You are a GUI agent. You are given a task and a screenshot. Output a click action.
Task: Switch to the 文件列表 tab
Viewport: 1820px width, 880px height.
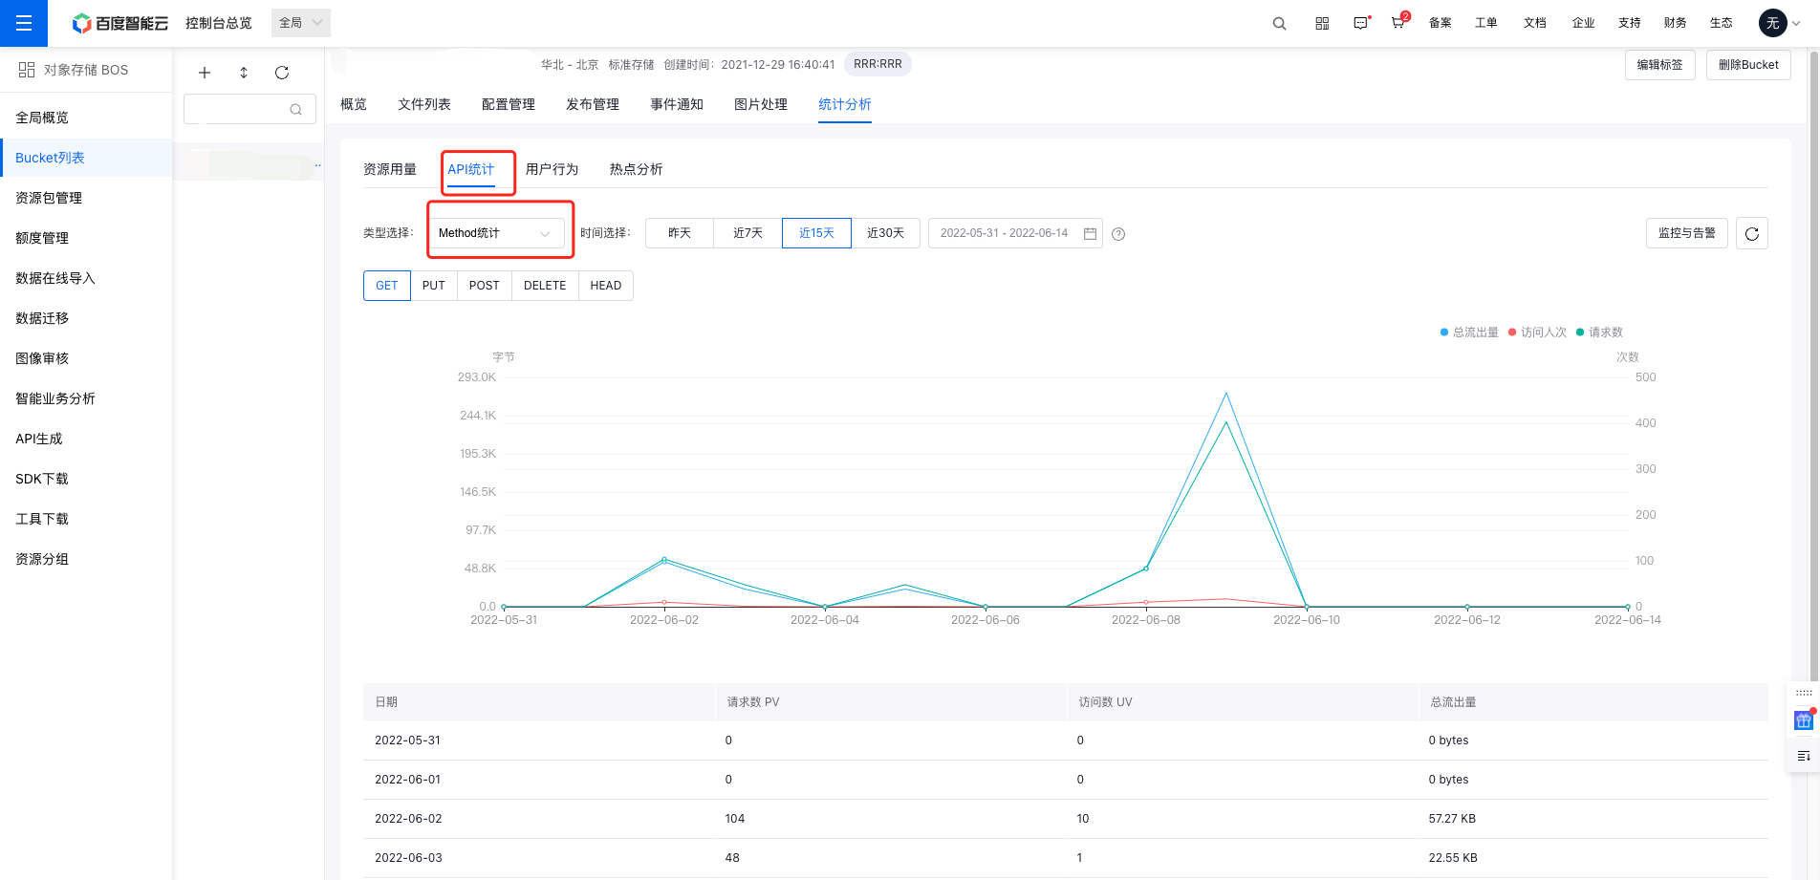424,104
